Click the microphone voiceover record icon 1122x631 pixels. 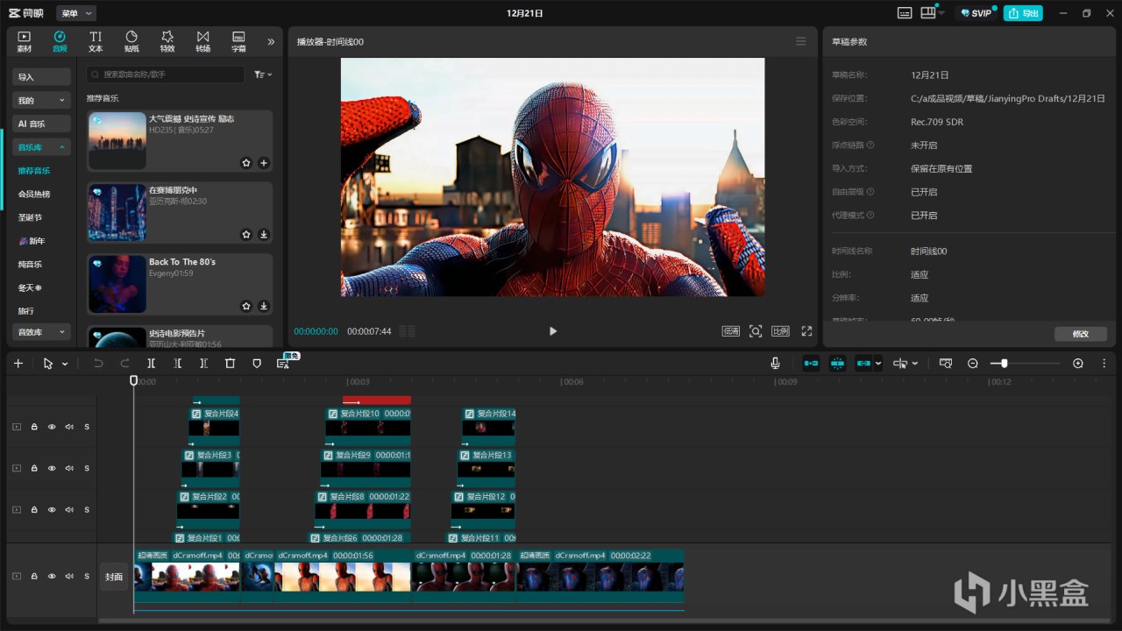[x=776, y=364]
